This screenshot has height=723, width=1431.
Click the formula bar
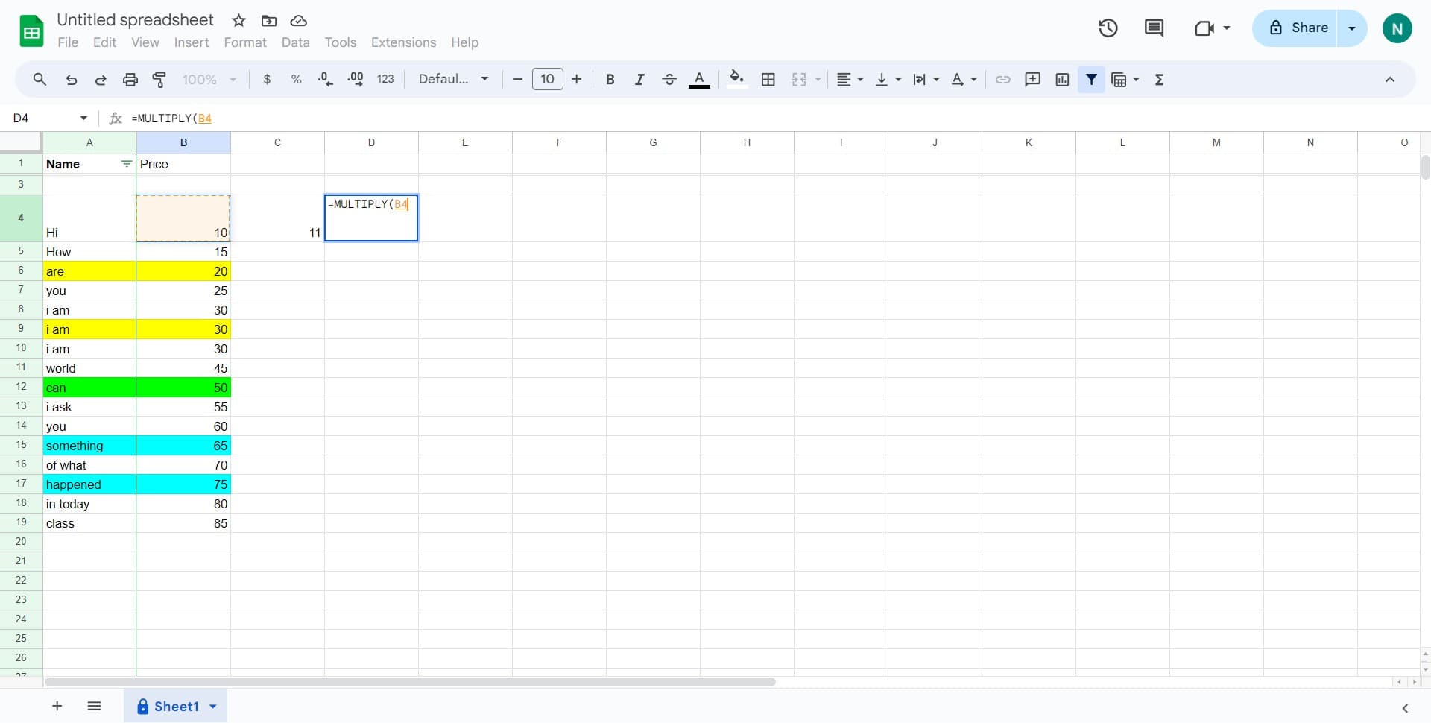[298, 119]
